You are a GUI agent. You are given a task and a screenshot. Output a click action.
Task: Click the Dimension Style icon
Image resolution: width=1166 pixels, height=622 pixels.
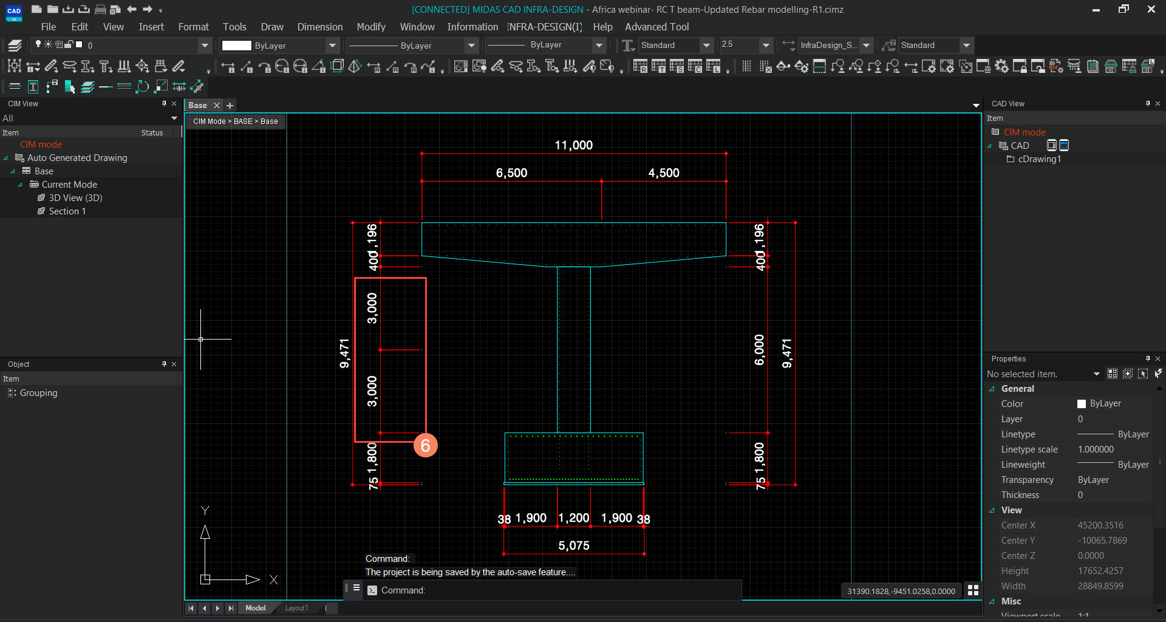(788, 45)
